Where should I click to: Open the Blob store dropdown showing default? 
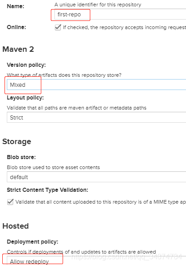pyautogui.click(x=96, y=177)
